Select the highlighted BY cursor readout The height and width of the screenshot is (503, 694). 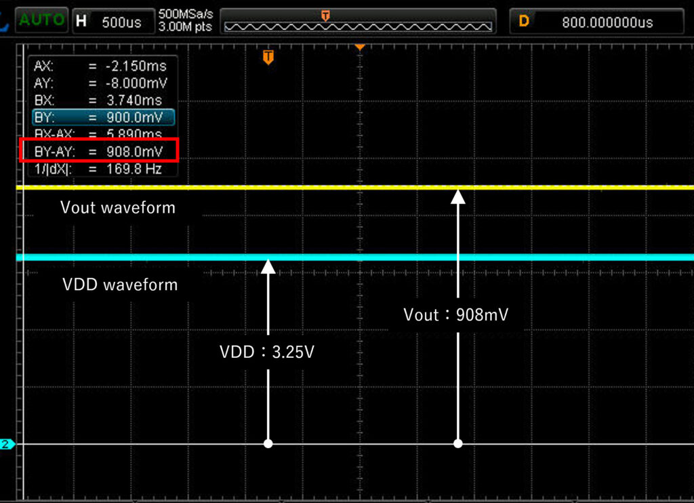point(103,117)
